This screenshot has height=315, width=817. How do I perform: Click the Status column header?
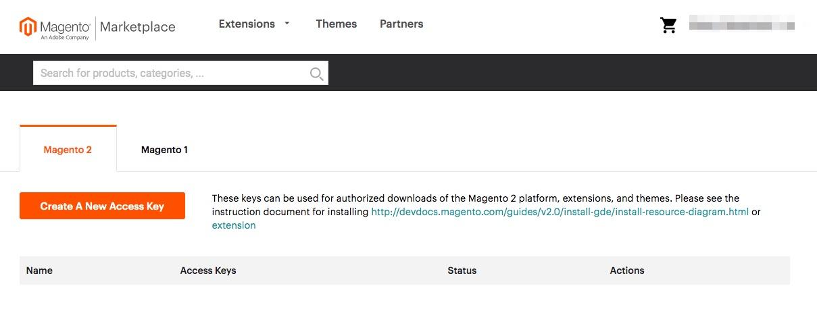(462, 270)
